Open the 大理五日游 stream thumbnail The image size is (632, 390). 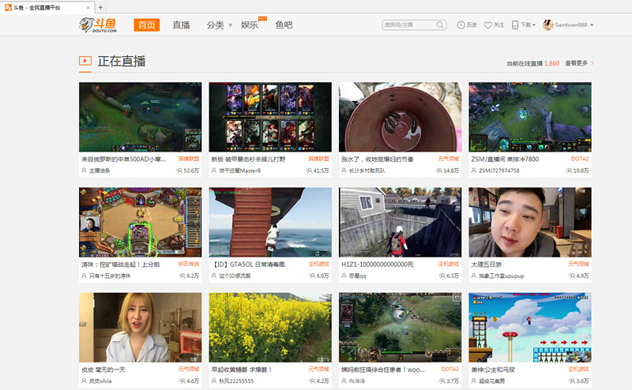tap(530, 222)
